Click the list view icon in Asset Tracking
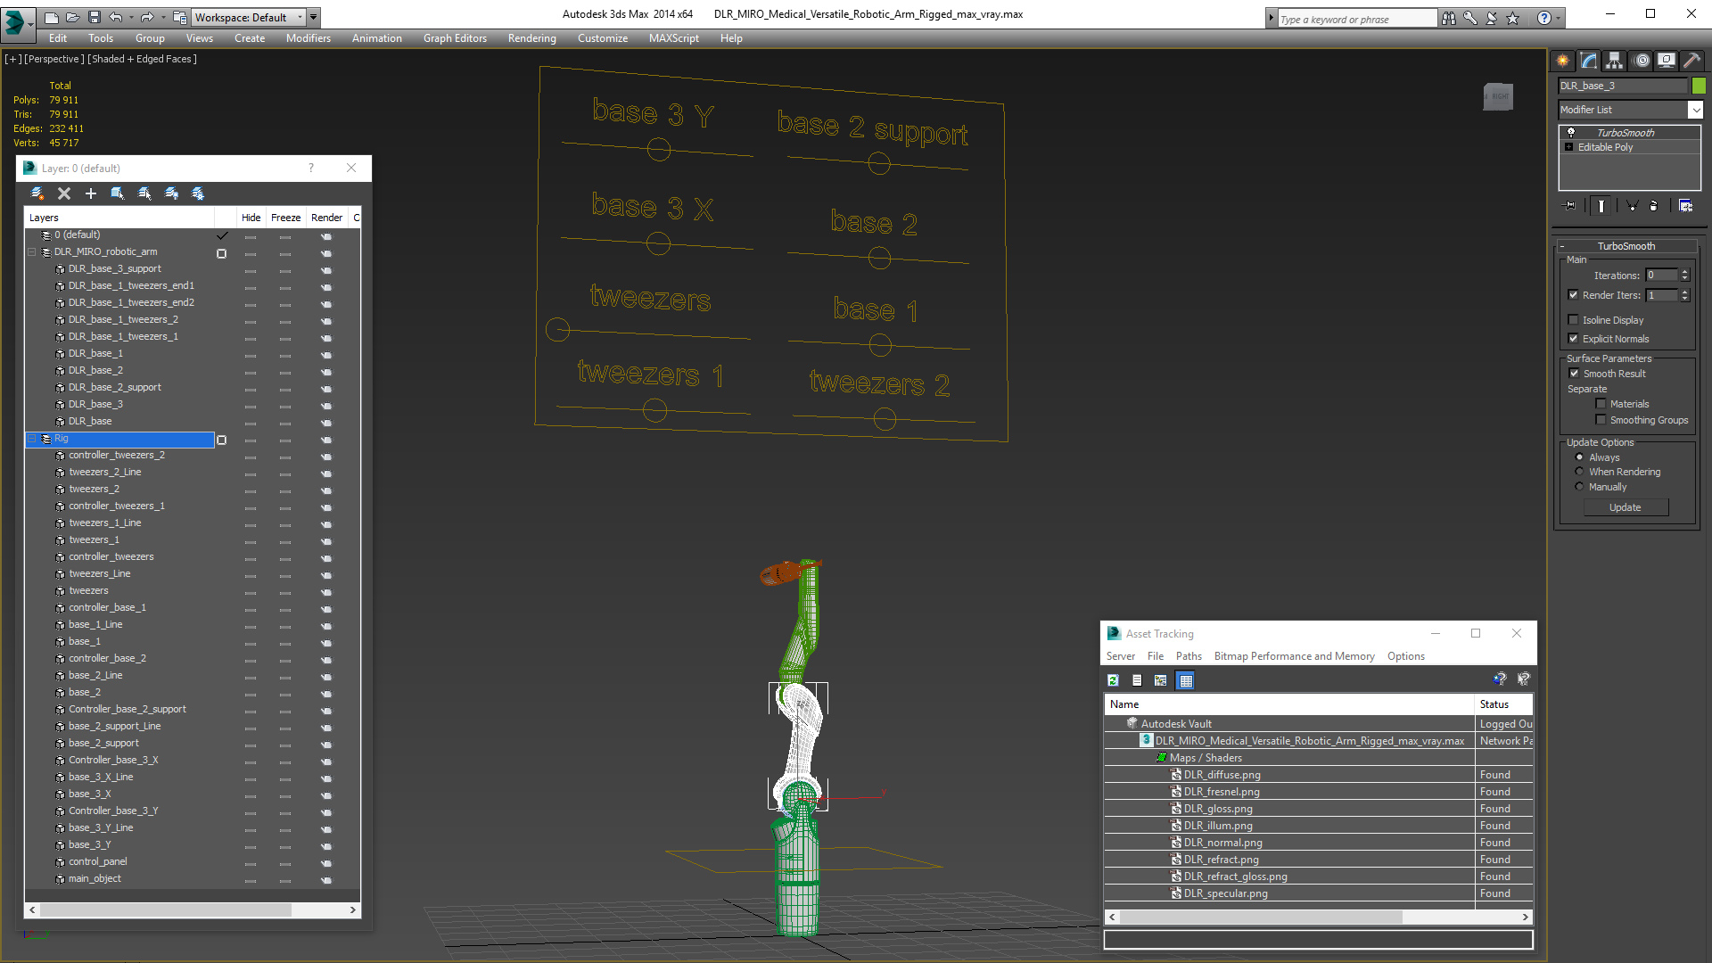 point(1137,680)
